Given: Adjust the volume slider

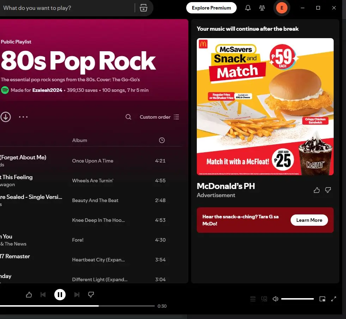Looking at the screenshot, I should (x=297, y=299).
